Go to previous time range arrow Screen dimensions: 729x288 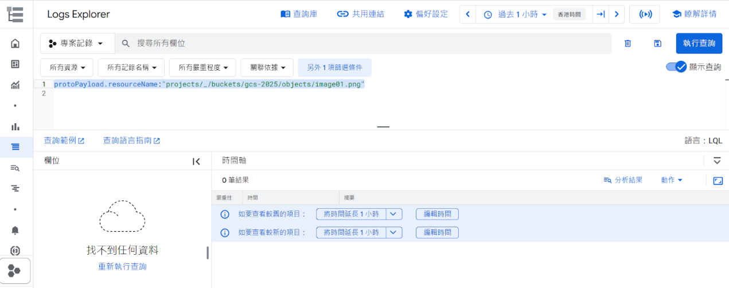click(468, 14)
